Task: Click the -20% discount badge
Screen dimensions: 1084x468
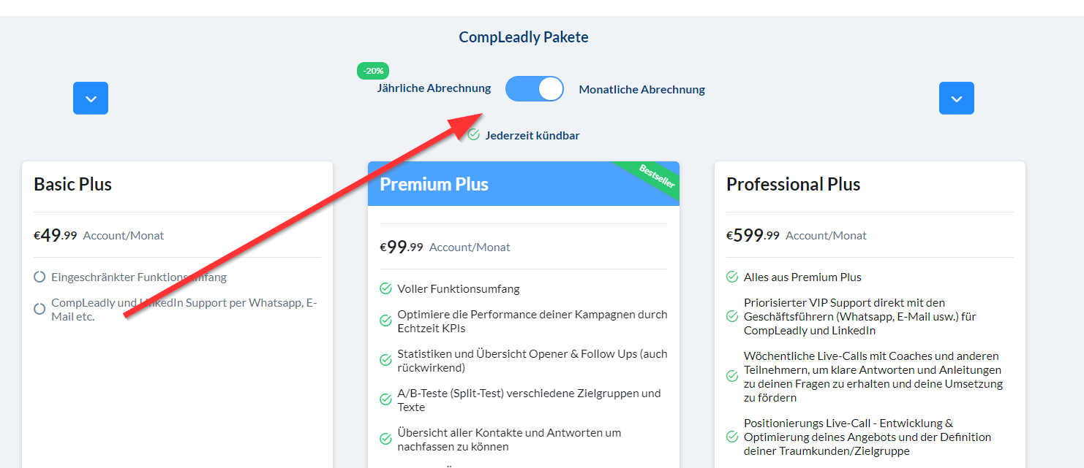Action: click(373, 71)
